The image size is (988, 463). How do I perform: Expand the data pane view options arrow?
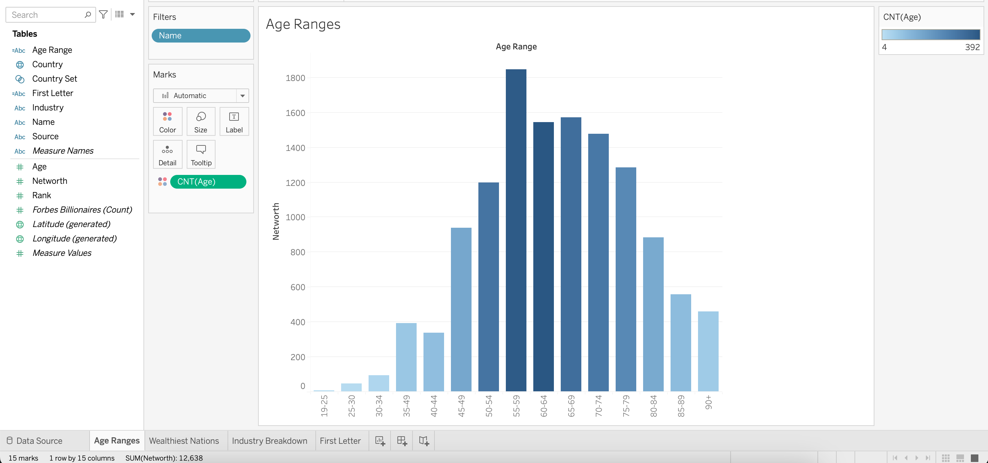(x=132, y=14)
